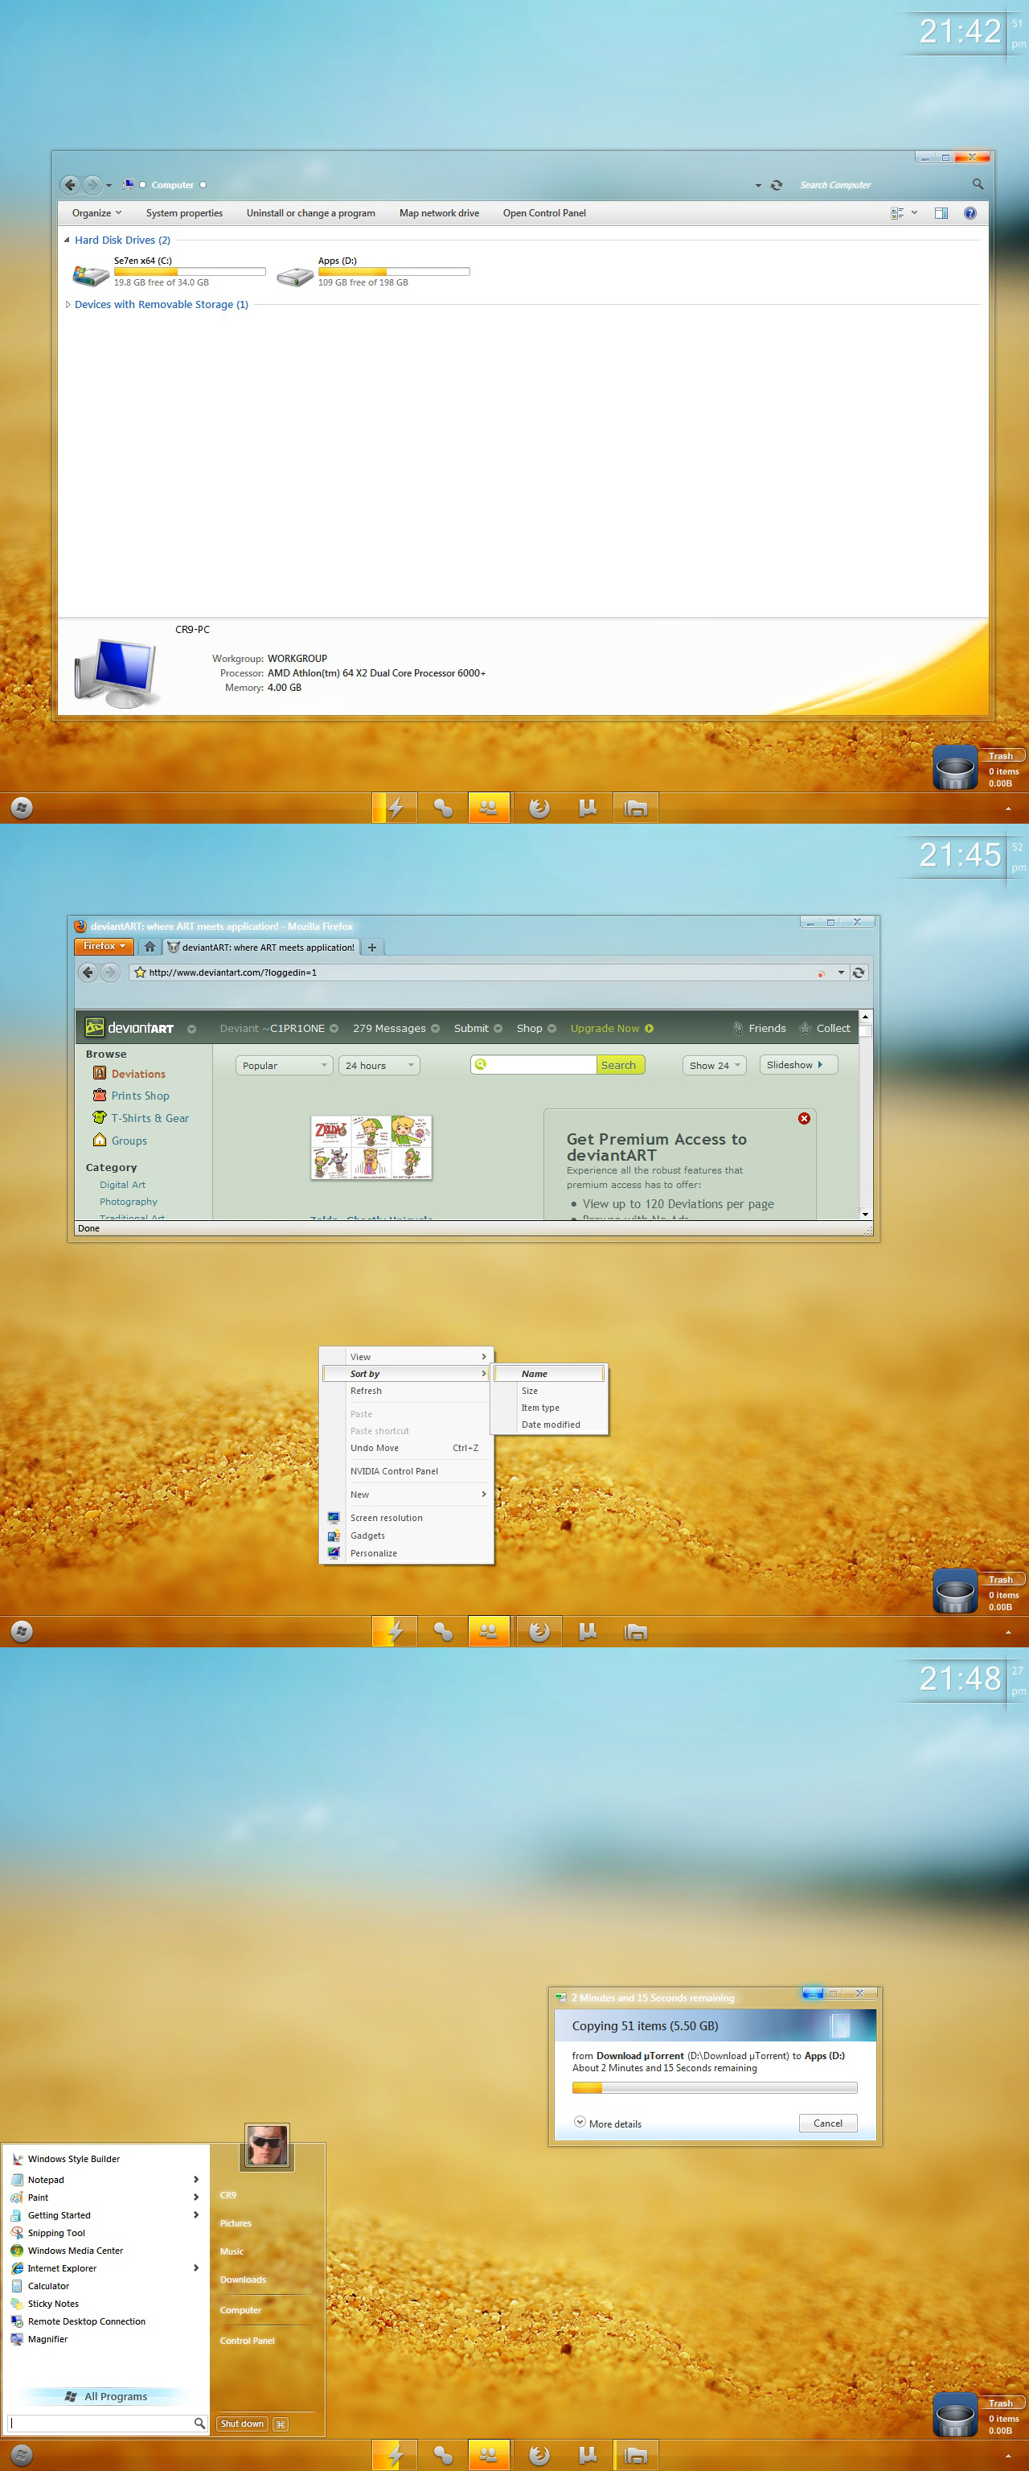Click the reload icon in the Firefox address bar
This screenshot has height=2471, width=1029.
pyautogui.click(x=859, y=972)
